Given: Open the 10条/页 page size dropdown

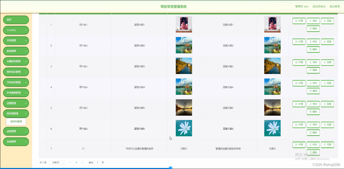Looking at the screenshot, I should tap(57, 162).
